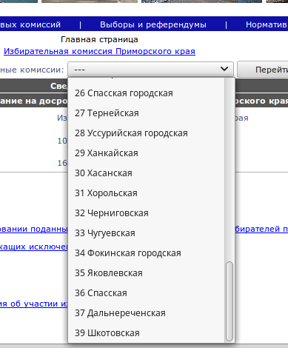Collapse the commissions combo box showing "---"

pos(150,70)
